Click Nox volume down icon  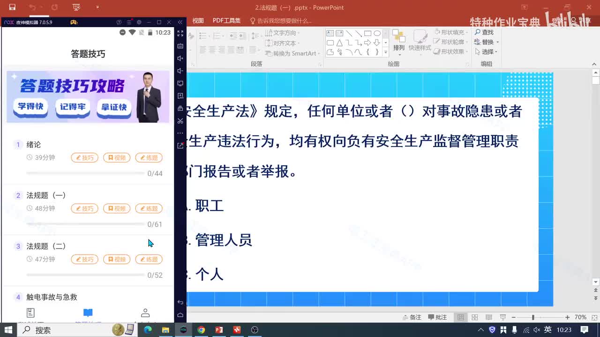[180, 71]
